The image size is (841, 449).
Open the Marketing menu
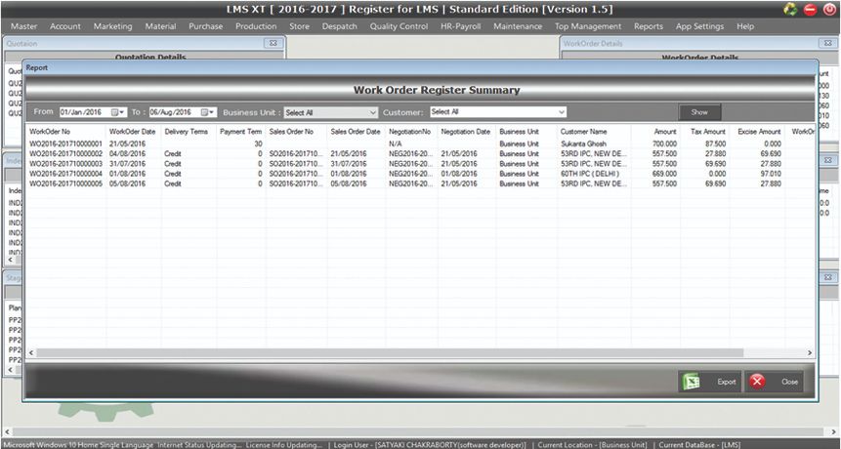click(x=112, y=26)
